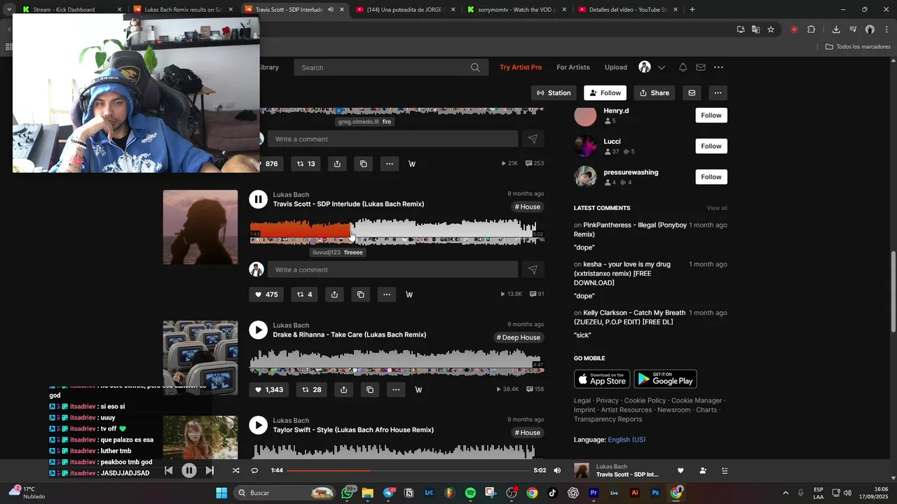The width and height of the screenshot is (897, 504).
Task: Click the SDP Interlude comment input field
Action: (x=392, y=269)
